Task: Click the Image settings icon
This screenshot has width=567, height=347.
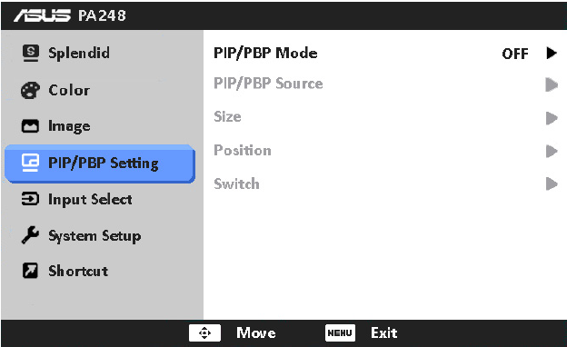Action: (30, 126)
